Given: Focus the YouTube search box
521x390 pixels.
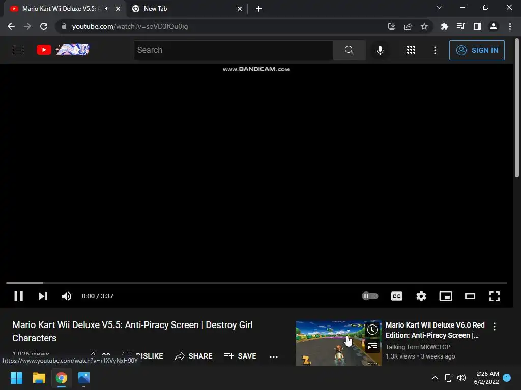Looking at the screenshot, I should pos(234,50).
